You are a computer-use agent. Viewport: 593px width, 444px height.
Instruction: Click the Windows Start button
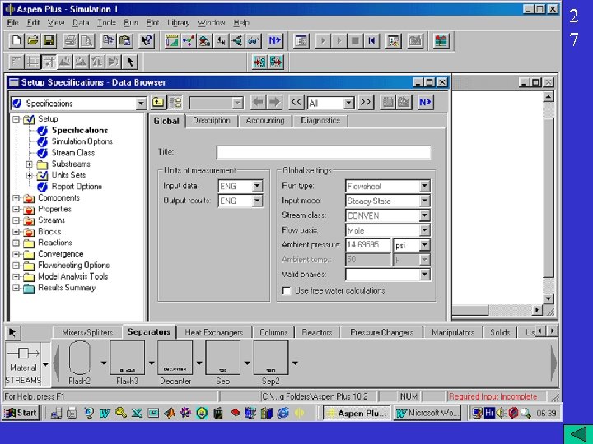[21, 413]
